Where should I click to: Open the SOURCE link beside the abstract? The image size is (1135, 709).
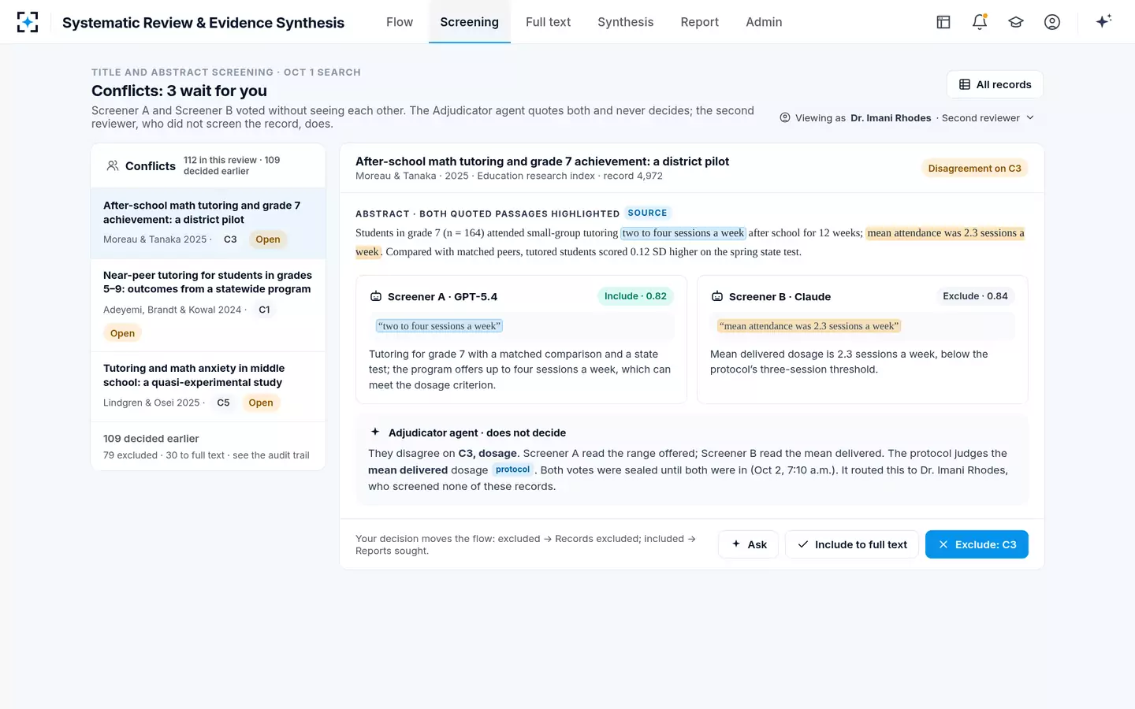pyautogui.click(x=647, y=213)
